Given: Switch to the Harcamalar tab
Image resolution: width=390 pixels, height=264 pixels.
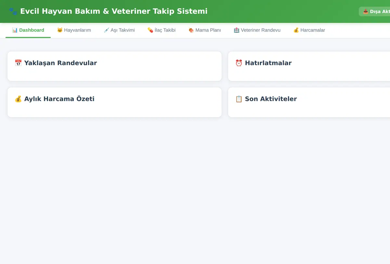Looking at the screenshot, I should click(309, 30).
